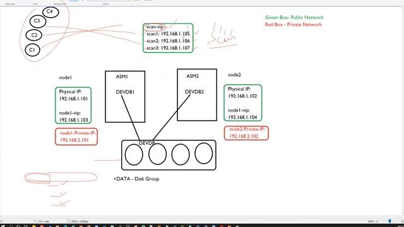Click the 'scan1: 192.168.1.105' line
The height and width of the screenshot is (227, 404).
(x=168, y=33)
